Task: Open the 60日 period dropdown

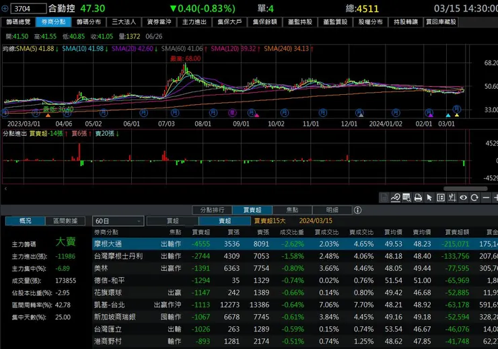Action: pos(118,221)
